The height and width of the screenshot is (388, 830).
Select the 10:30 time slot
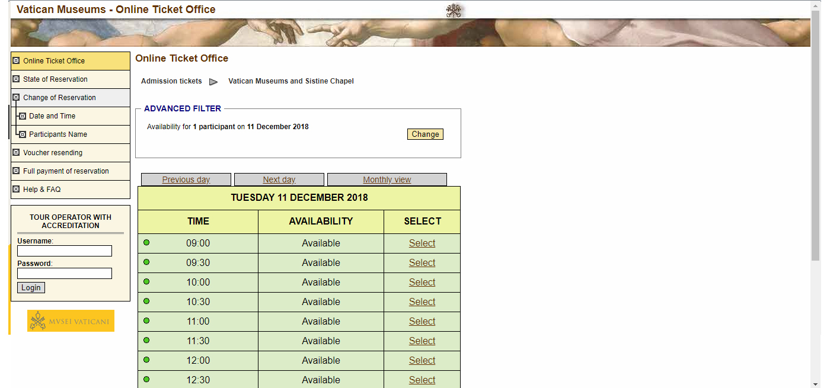pos(422,302)
